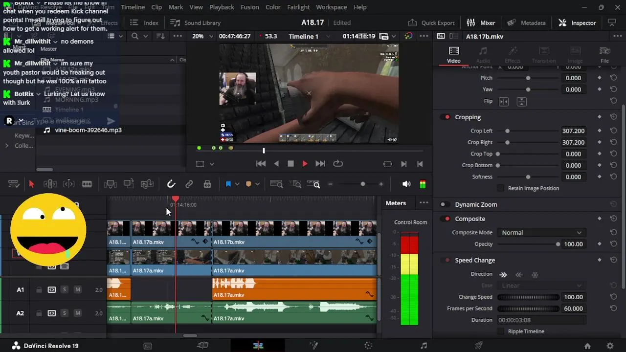This screenshot has width=626, height=352.
Task: Click the Flip Vertical icon
Action: point(522,102)
